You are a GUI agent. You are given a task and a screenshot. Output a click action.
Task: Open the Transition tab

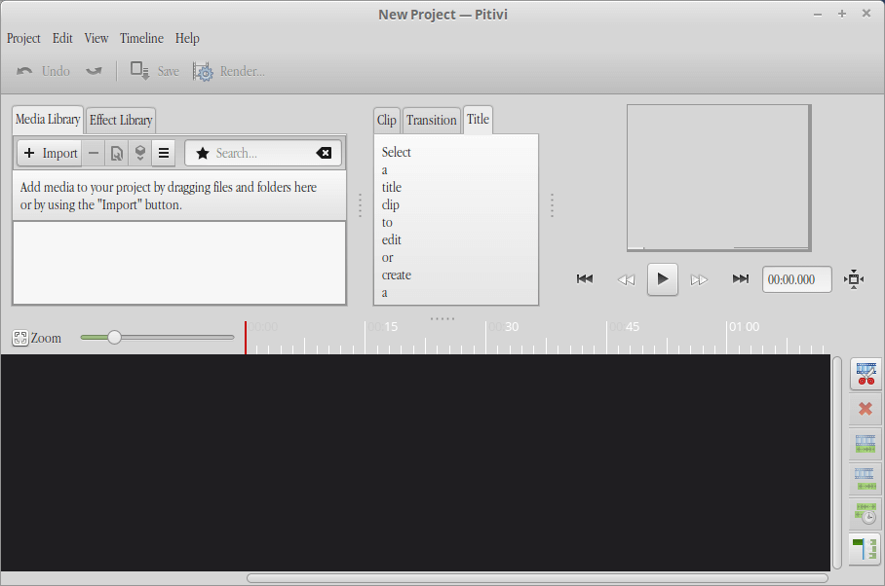pos(432,120)
